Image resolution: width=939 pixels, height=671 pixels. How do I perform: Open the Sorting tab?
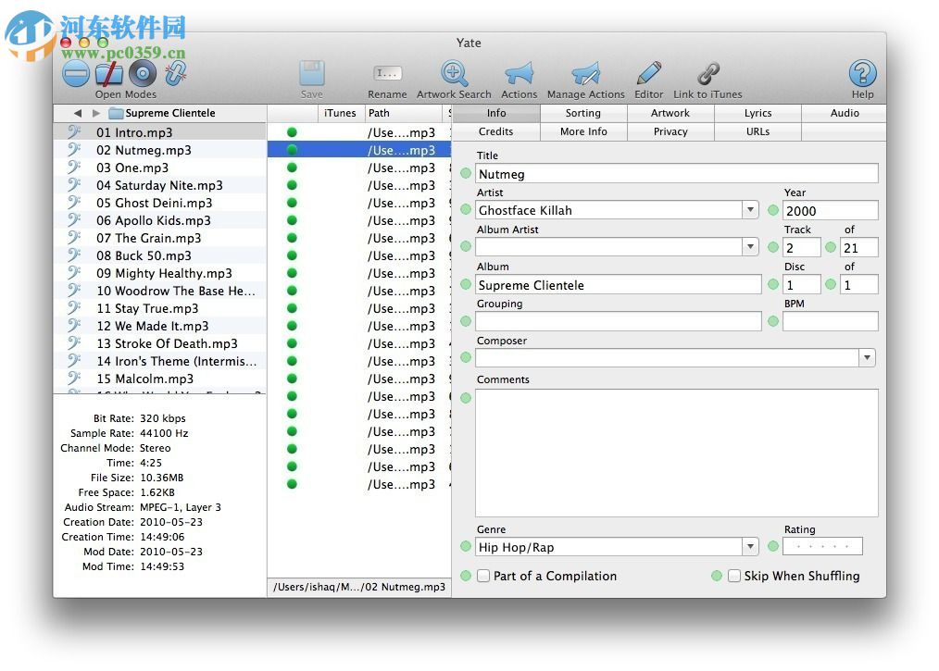click(x=582, y=113)
